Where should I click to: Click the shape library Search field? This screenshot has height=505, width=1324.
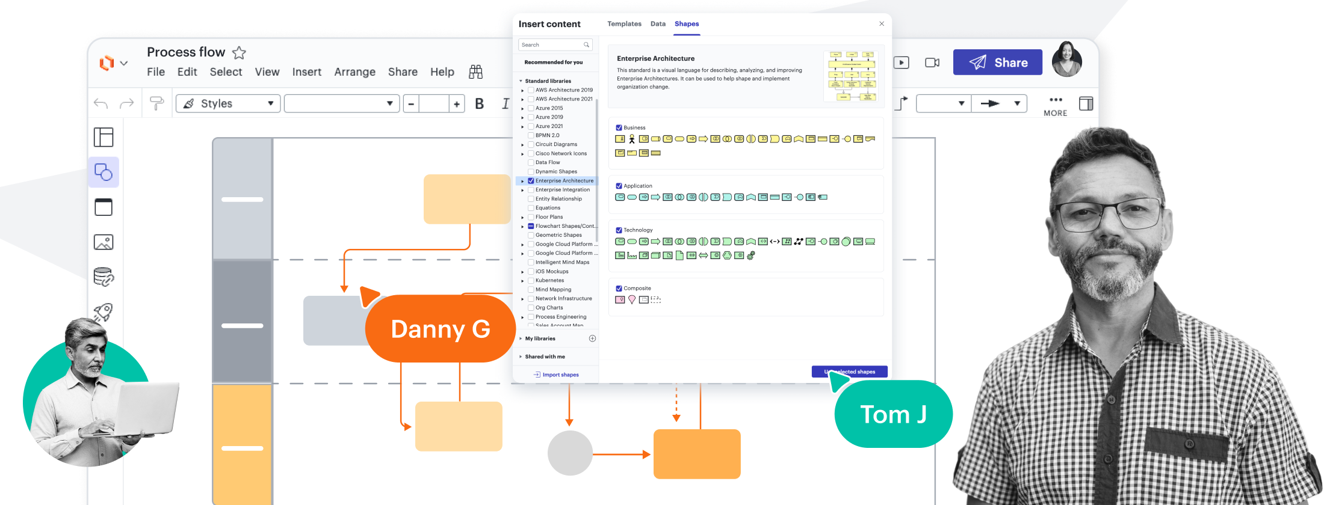click(x=552, y=45)
